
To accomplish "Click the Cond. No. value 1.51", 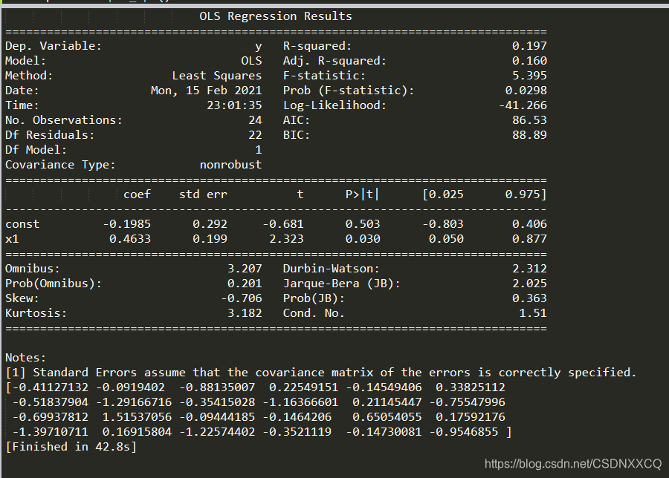I will pos(532,313).
